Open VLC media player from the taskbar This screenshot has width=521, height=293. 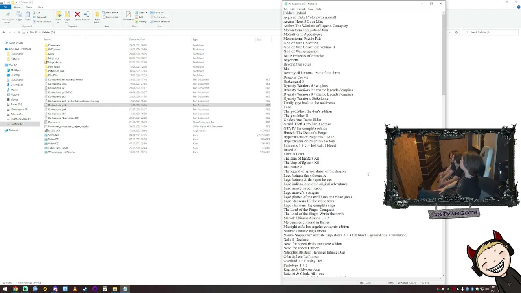[x=75, y=289]
